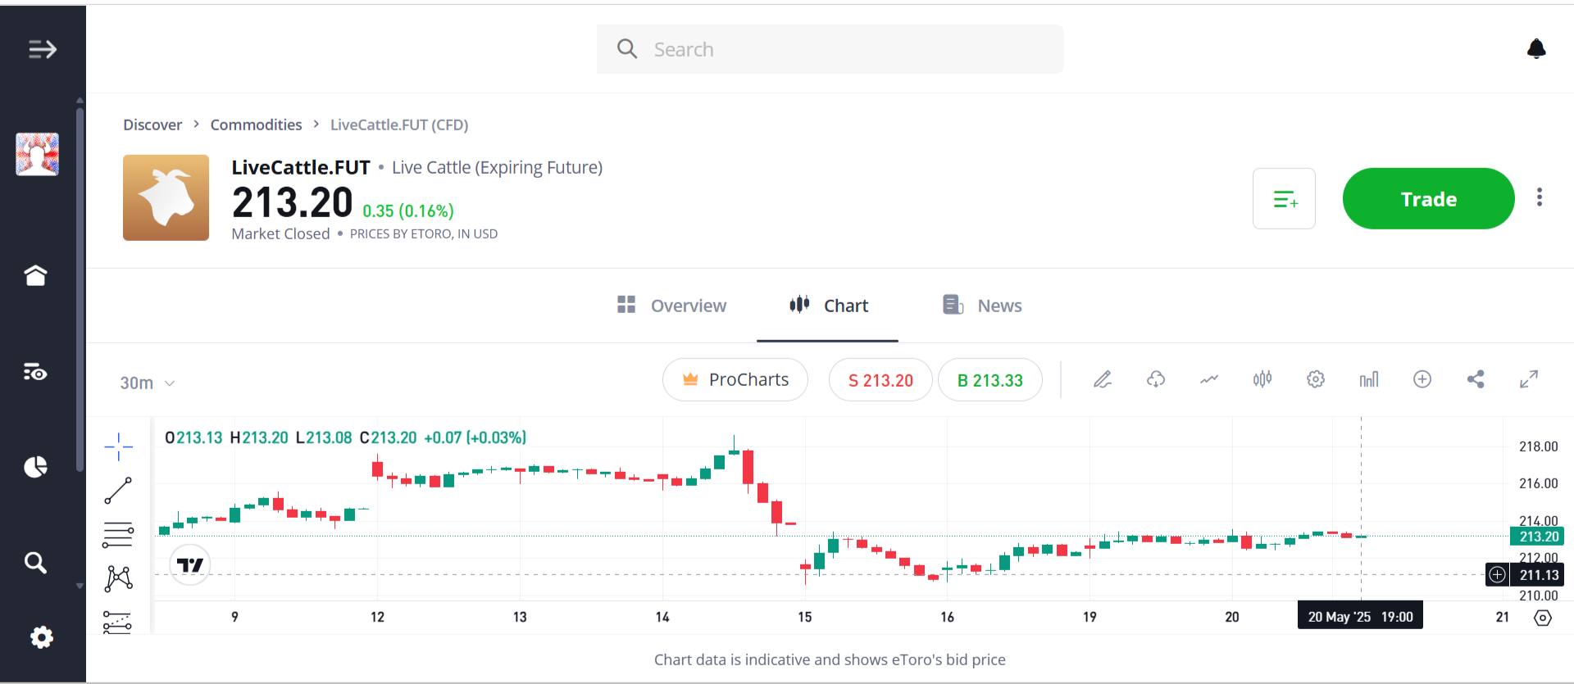
Task: Open the indicators bar chart icon
Action: coord(1369,379)
